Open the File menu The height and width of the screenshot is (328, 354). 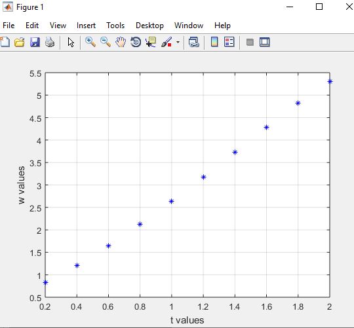9,26
